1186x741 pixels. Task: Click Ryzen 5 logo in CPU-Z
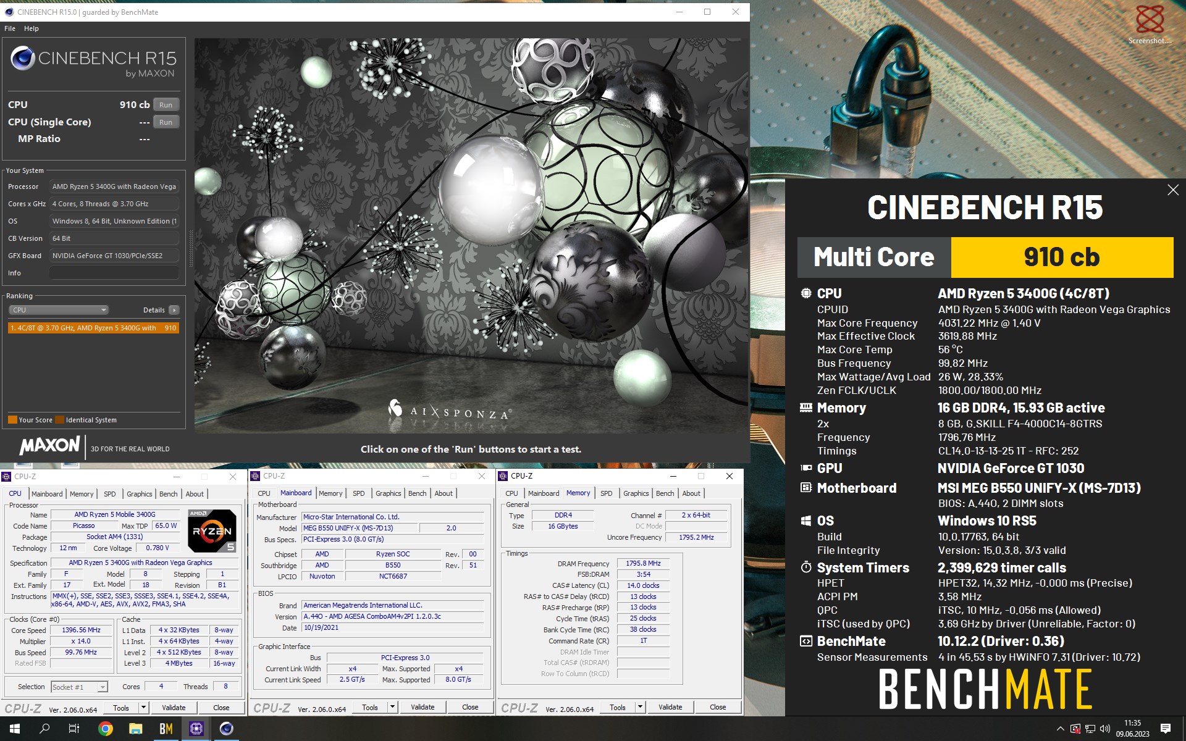(212, 530)
